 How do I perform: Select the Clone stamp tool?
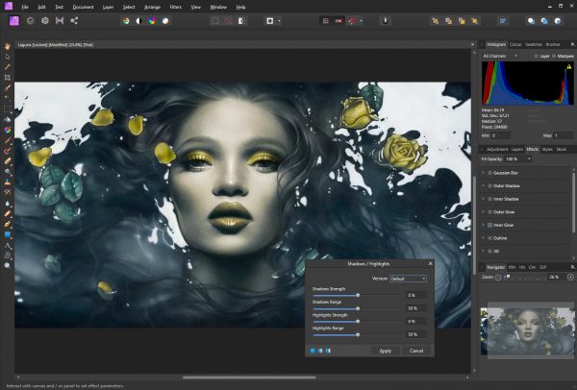point(8,182)
